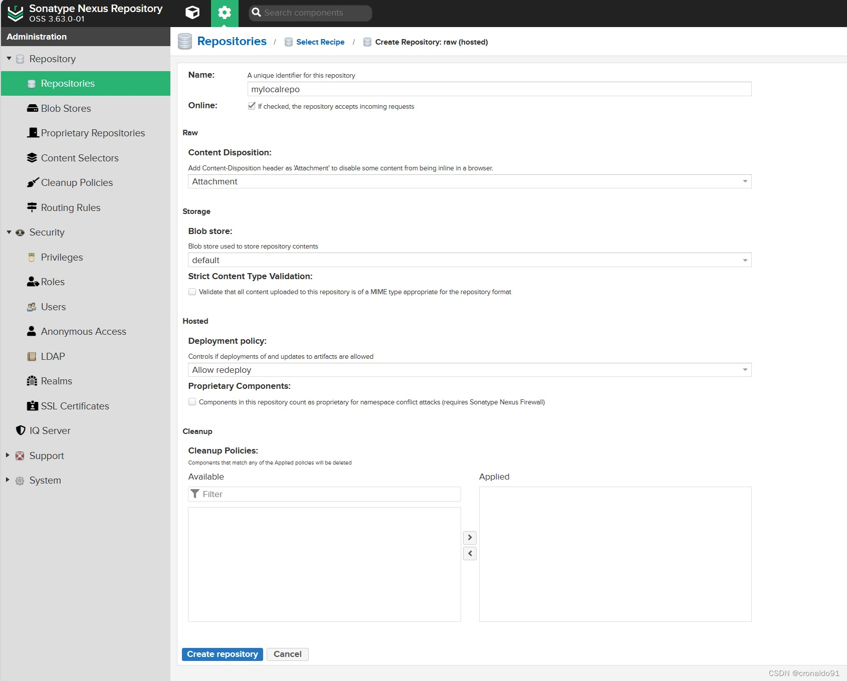This screenshot has height=681, width=847.
Task: Click the Anonymous Access person icon
Action: (x=32, y=331)
